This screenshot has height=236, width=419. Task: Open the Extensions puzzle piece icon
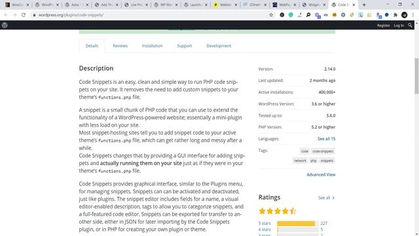coord(395,15)
